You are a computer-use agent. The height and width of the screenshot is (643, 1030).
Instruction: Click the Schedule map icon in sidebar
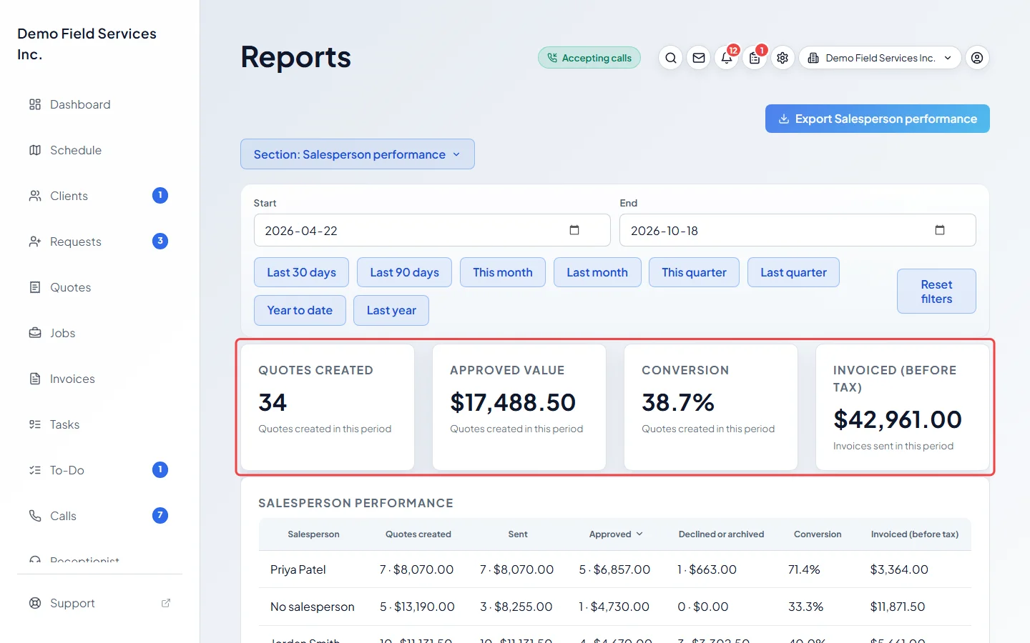coord(35,150)
